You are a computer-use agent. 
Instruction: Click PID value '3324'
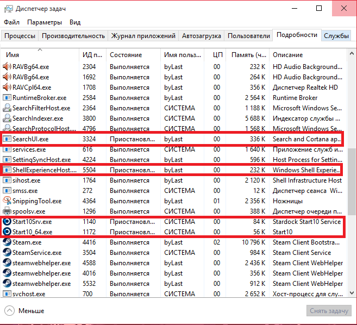pyautogui.click(x=89, y=139)
